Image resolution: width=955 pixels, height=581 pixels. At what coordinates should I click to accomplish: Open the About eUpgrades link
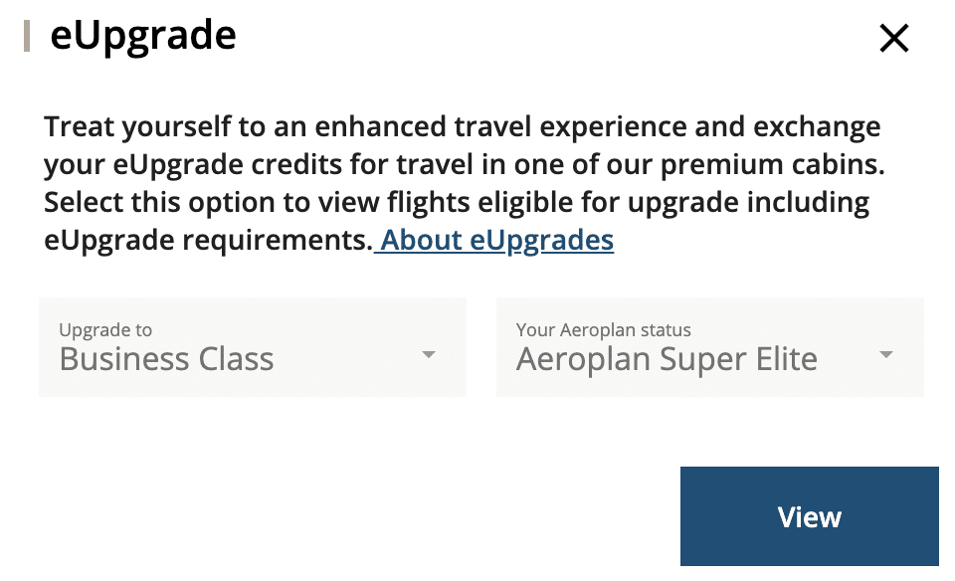click(x=497, y=240)
